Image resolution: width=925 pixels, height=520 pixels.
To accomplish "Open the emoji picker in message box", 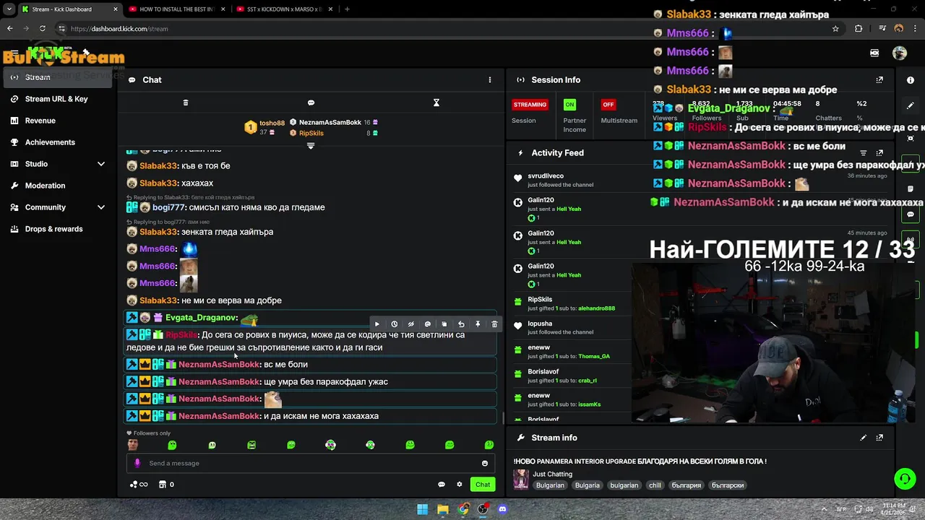I will click(485, 464).
